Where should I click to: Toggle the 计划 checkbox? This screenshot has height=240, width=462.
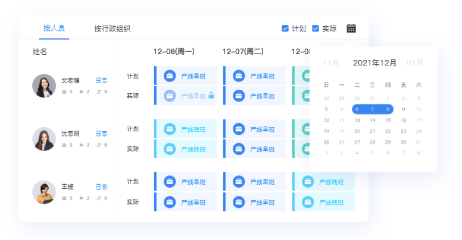point(285,28)
